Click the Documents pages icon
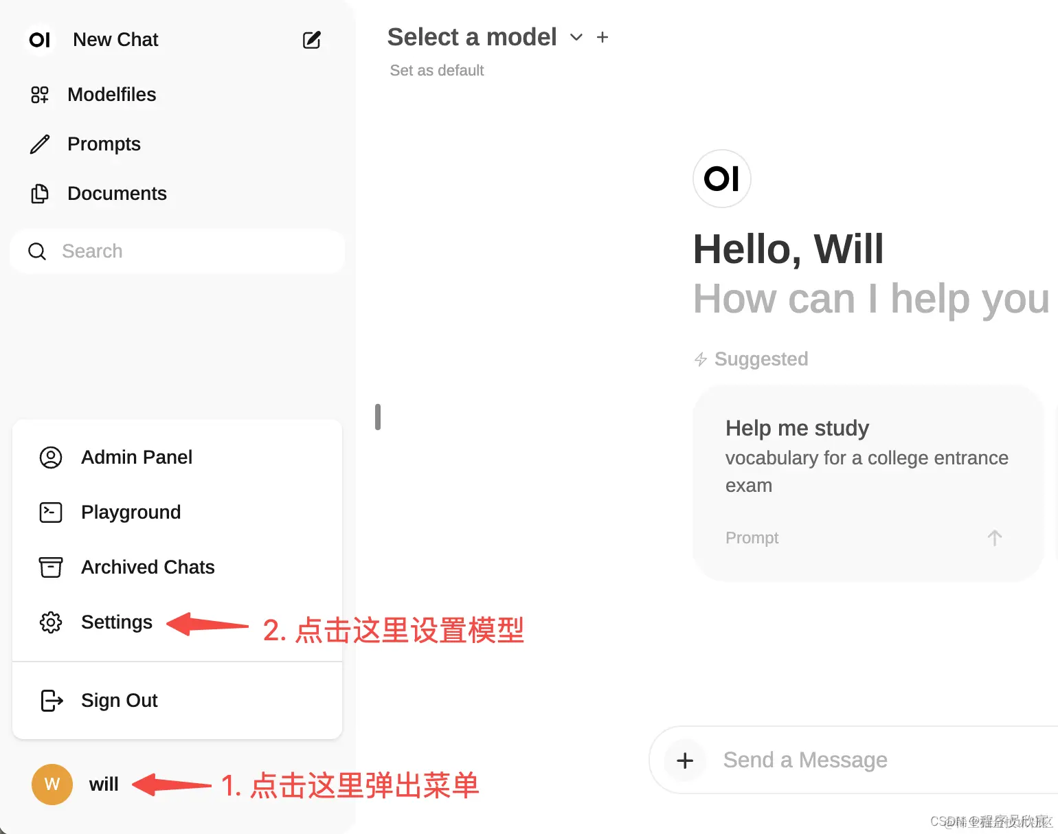This screenshot has height=834, width=1058. [40, 194]
